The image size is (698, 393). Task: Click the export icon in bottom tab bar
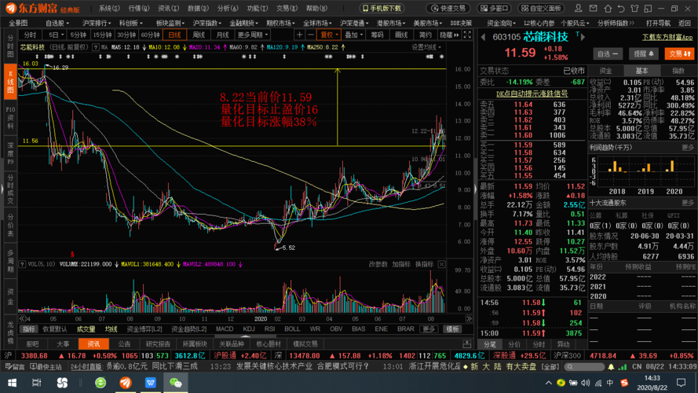tap(466, 344)
